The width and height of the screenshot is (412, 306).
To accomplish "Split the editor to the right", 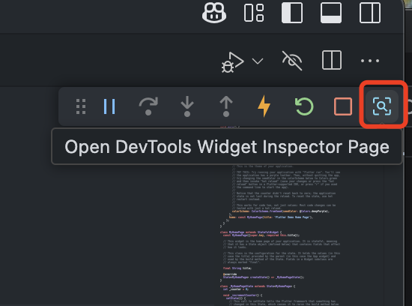I will pos(332,60).
